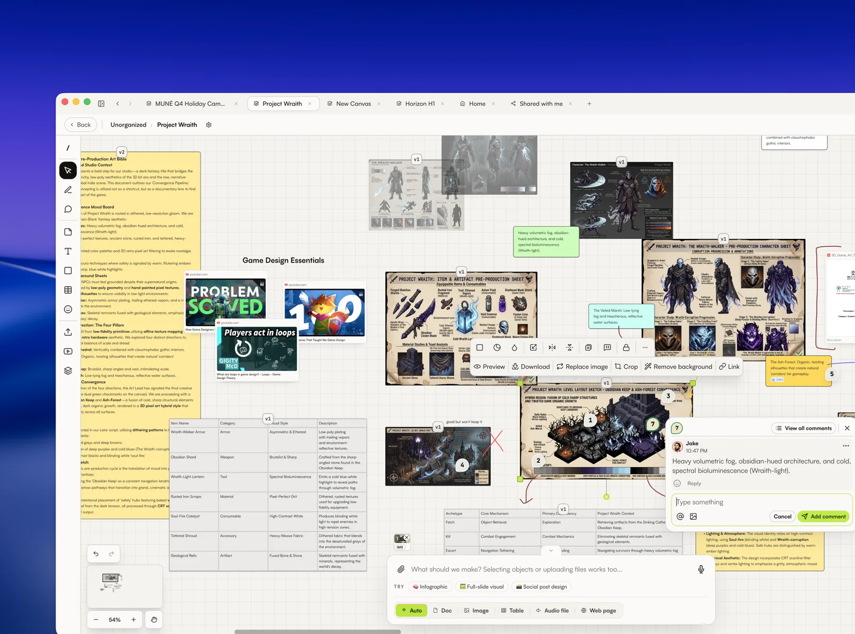
Task: Open selected image in external view
Action: (533, 347)
